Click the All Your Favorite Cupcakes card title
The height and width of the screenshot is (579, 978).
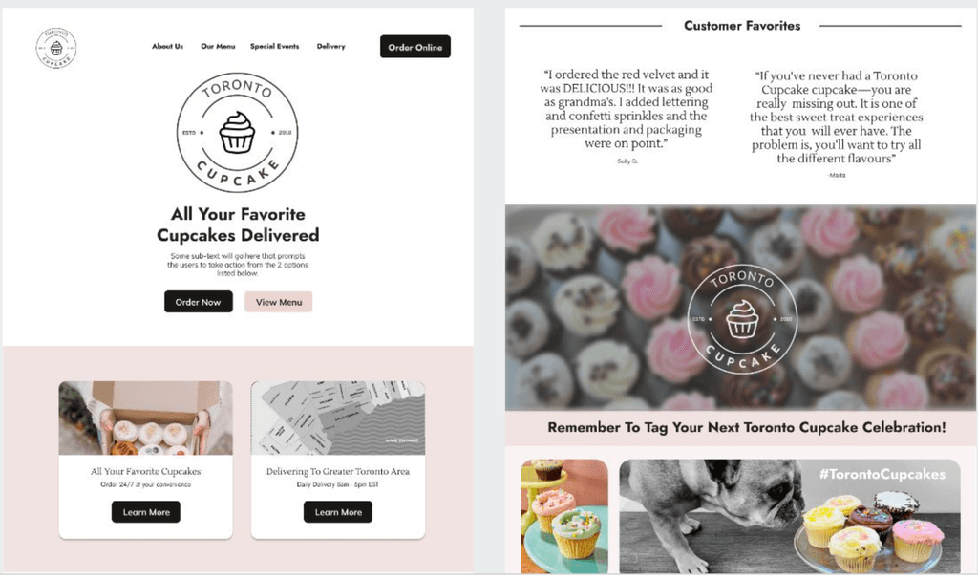pos(146,472)
